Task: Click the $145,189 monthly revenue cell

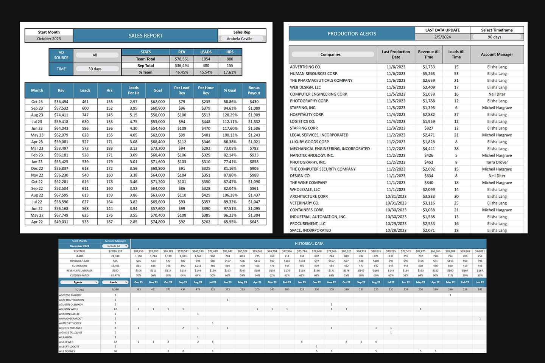Action: click(198, 251)
